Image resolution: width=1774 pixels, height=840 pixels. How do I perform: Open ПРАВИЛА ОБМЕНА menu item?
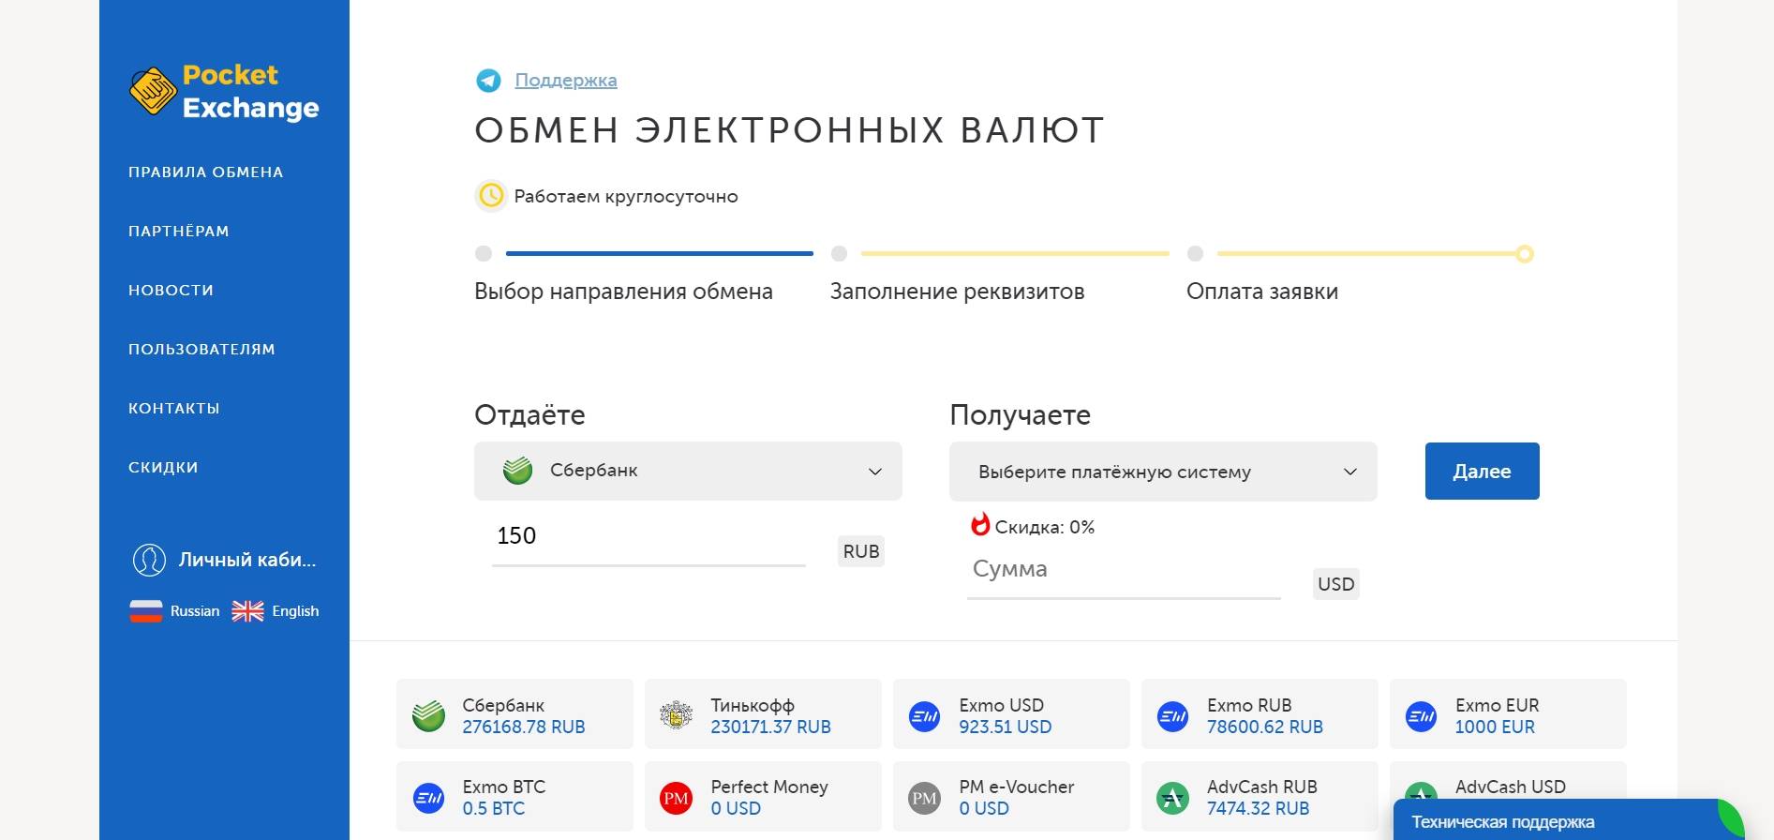(x=206, y=172)
